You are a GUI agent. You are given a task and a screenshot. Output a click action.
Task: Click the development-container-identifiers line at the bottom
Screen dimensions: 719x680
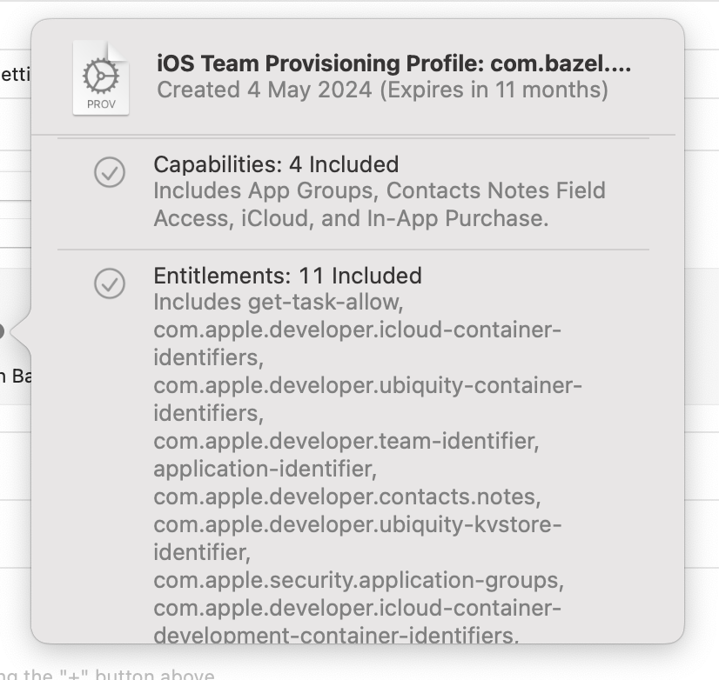pos(336,635)
